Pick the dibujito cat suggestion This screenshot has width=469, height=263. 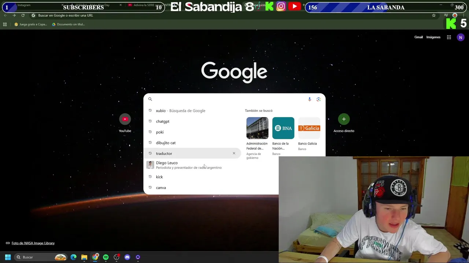[192, 143]
